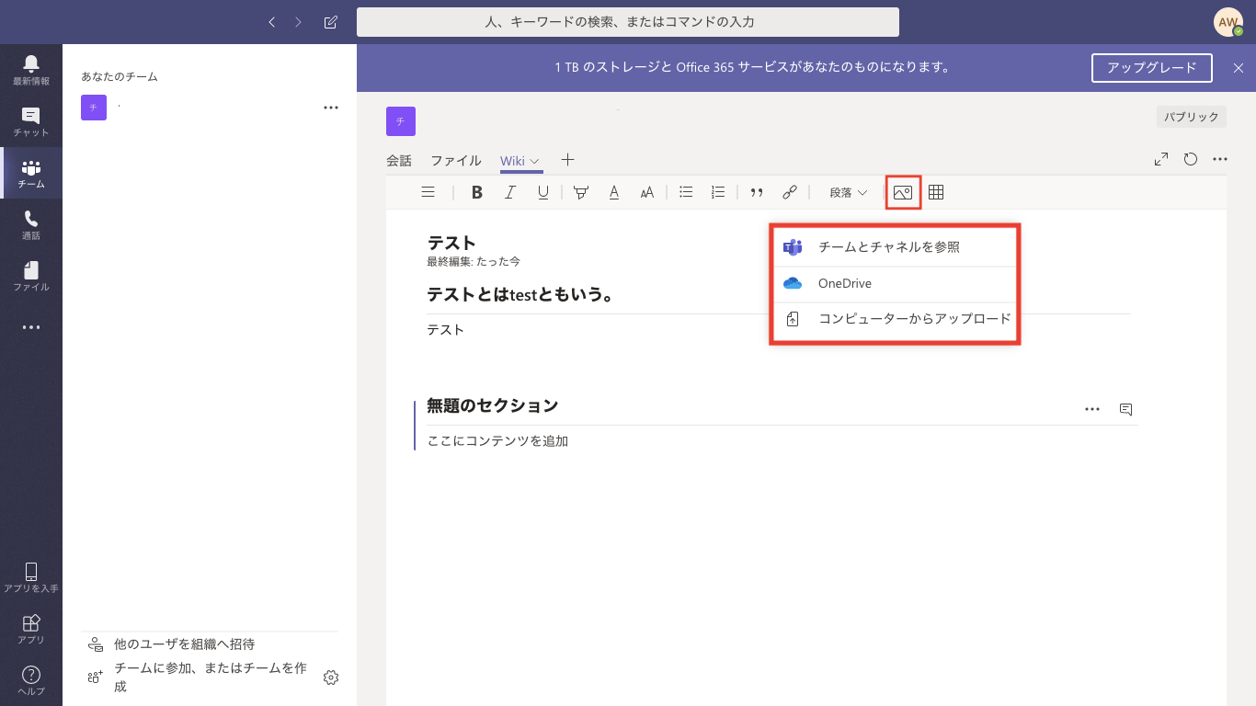1256x706 pixels.
Task: Insert a hyperlink with link icon
Action: point(789,192)
